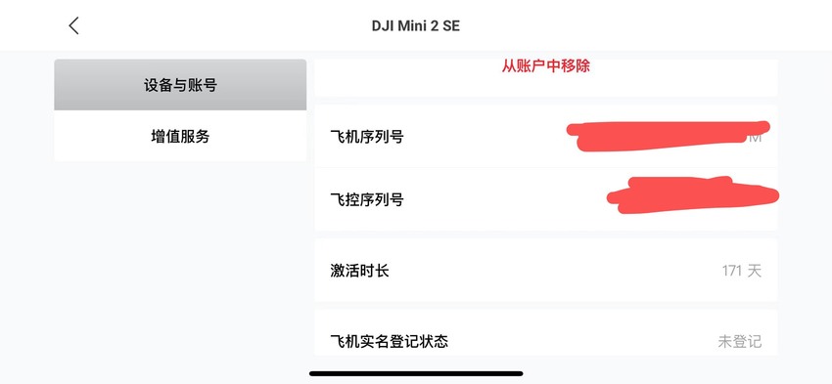This screenshot has height=384, width=832.
Task: Tap the redacted aircraft serial number value
Action: pyautogui.click(x=669, y=136)
